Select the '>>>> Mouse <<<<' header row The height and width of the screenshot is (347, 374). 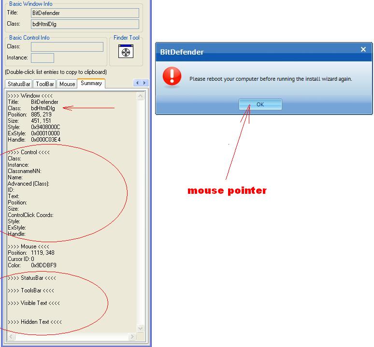click(x=29, y=246)
